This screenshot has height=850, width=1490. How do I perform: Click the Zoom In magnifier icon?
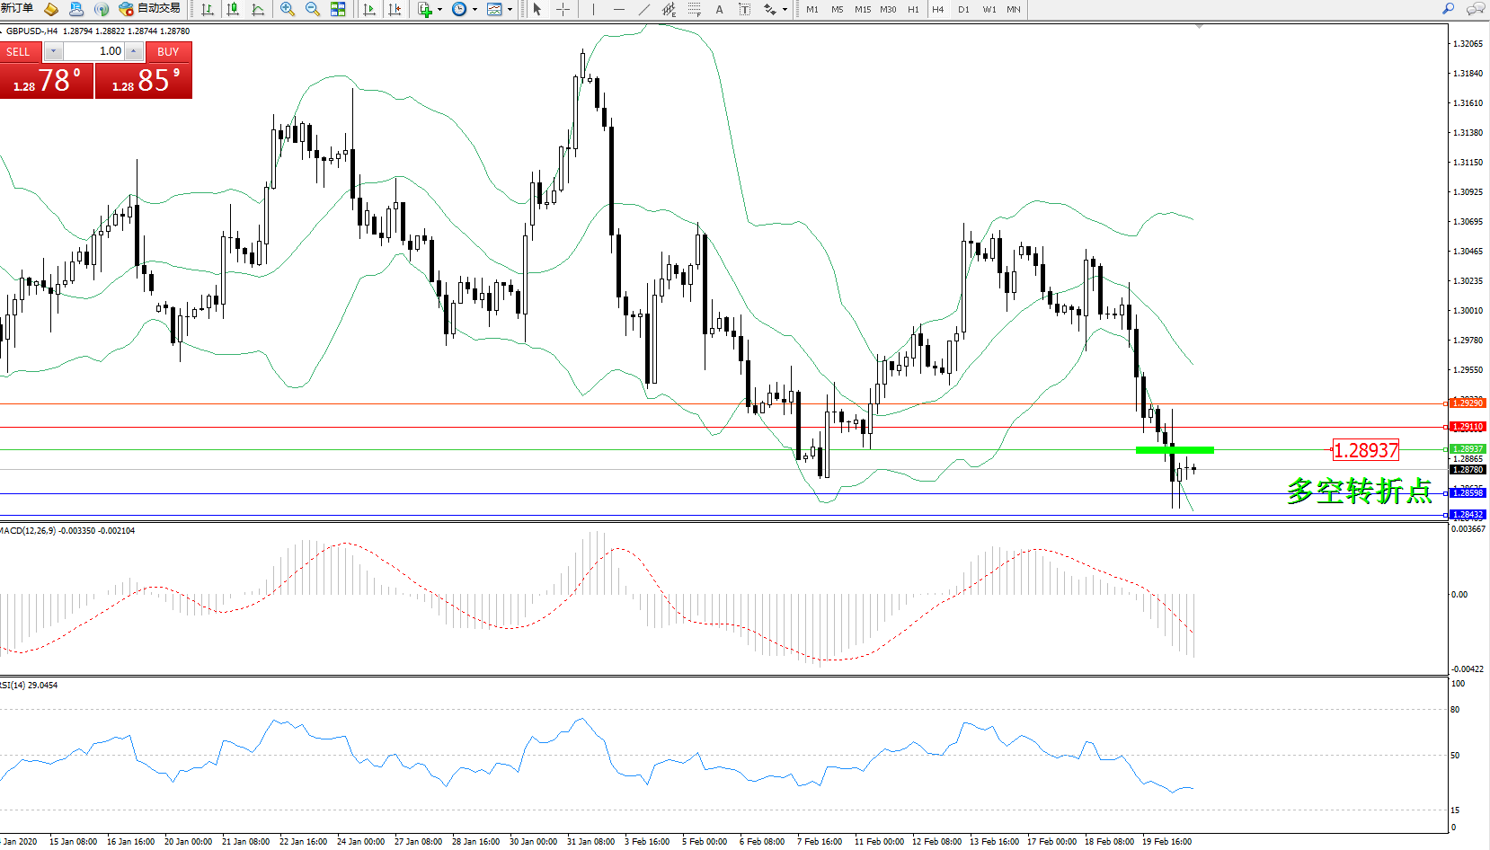pos(288,9)
